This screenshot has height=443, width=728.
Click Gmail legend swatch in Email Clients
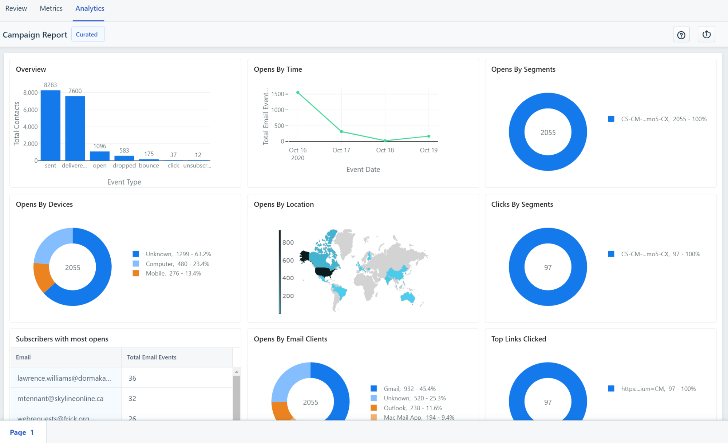tap(374, 389)
